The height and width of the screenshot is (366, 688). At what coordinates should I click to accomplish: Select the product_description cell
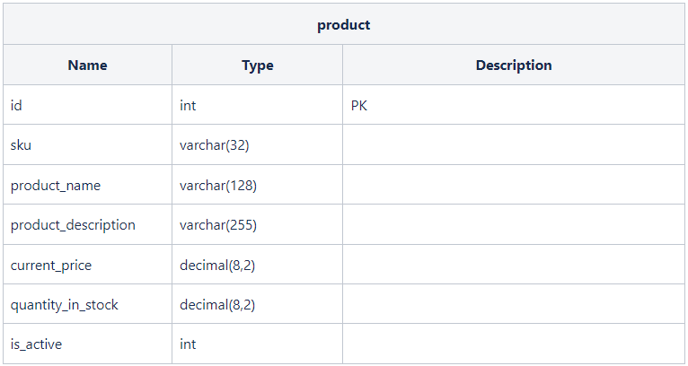pyautogui.click(x=87, y=225)
